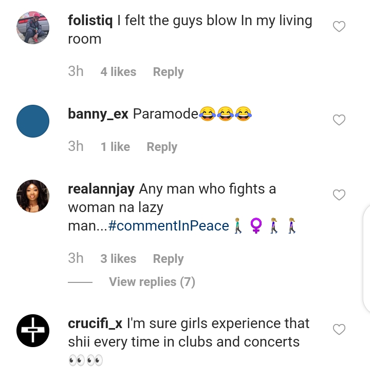Open banny_ex's blue profile avatar
370x381 pixels.
point(33,121)
